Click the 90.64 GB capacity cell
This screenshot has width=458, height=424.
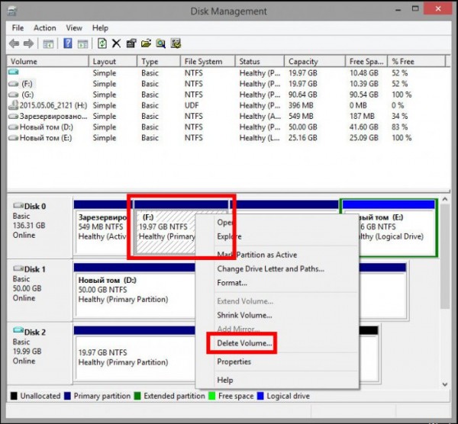302,95
